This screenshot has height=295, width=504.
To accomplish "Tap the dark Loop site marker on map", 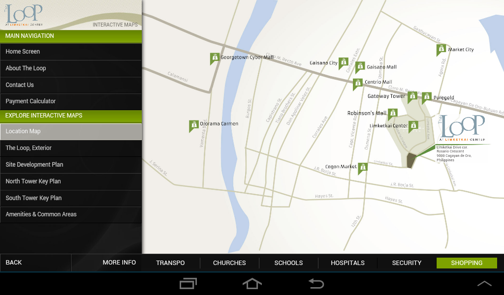I will coord(411,160).
